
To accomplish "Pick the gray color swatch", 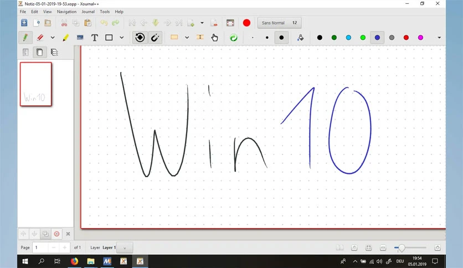I will pos(392,38).
